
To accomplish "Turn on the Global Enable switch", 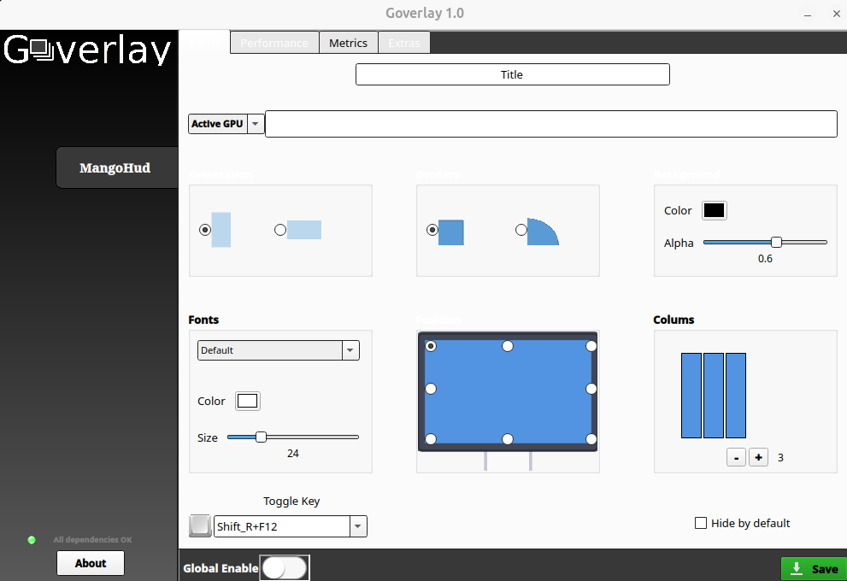I will pyautogui.click(x=285, y=568).
